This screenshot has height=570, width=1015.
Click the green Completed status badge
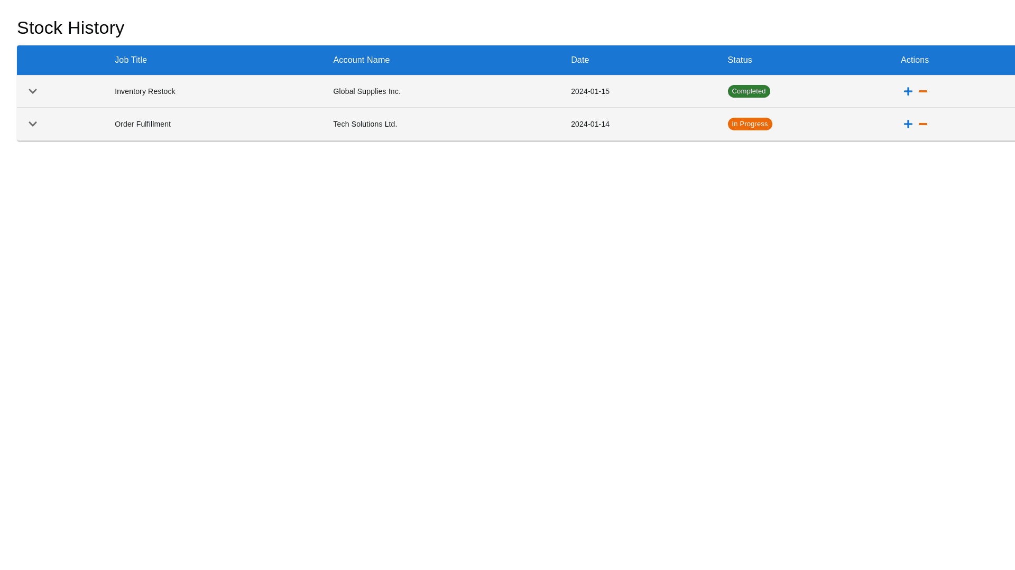748,91
